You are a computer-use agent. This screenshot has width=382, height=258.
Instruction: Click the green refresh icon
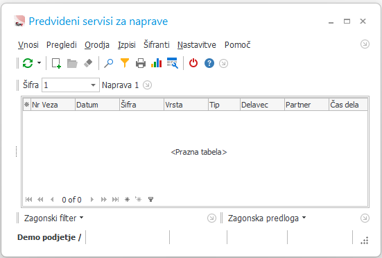coord(28,63)
